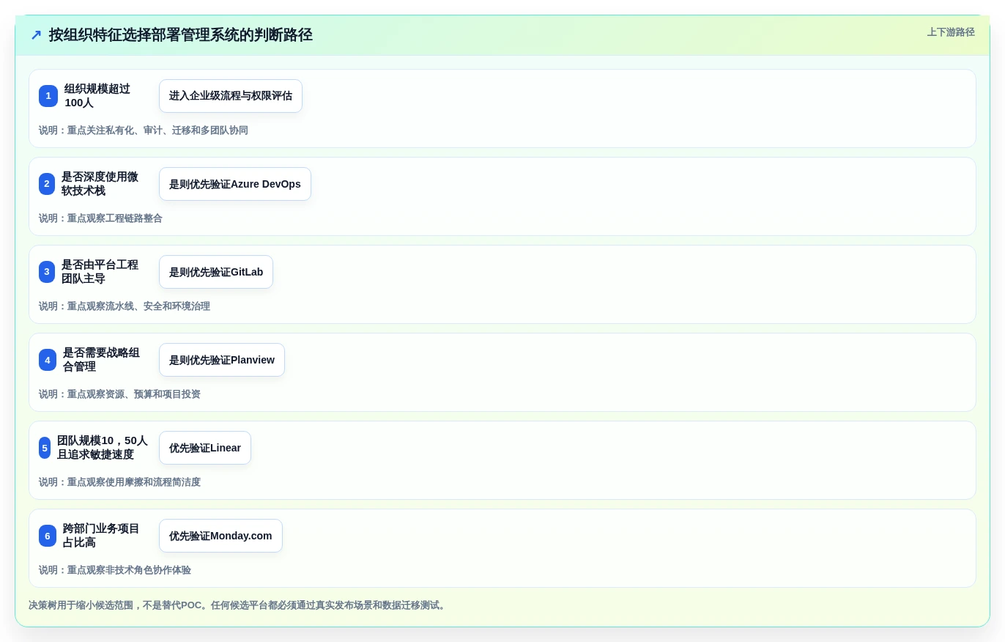1005x642 pixels.
Task: Click the 上下游路径 label at top right
Action: pyautogui.click(x=951, y=32)
